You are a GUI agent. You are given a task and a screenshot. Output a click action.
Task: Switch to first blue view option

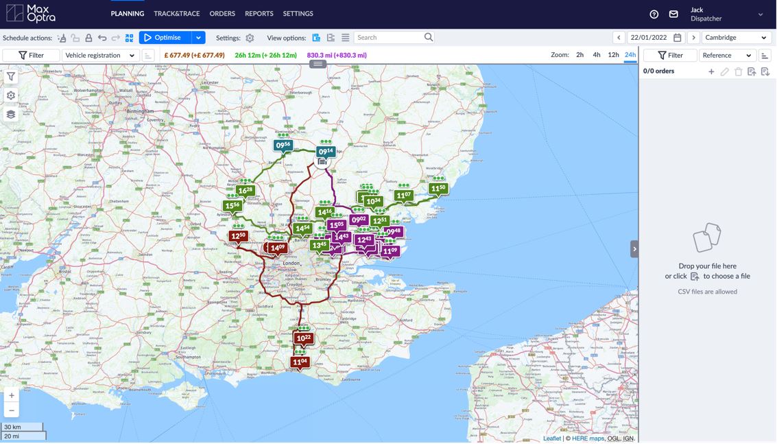coord(316,38)
